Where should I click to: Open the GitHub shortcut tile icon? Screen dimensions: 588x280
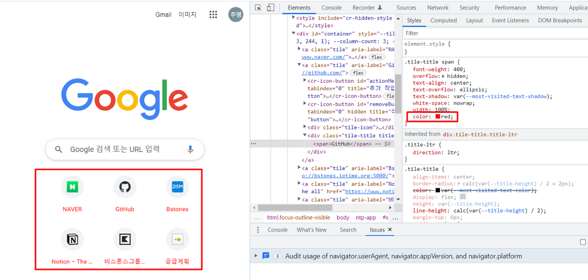click(125, 187)
